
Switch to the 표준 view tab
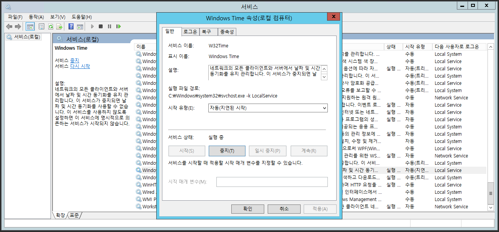[x=74, y=215]
